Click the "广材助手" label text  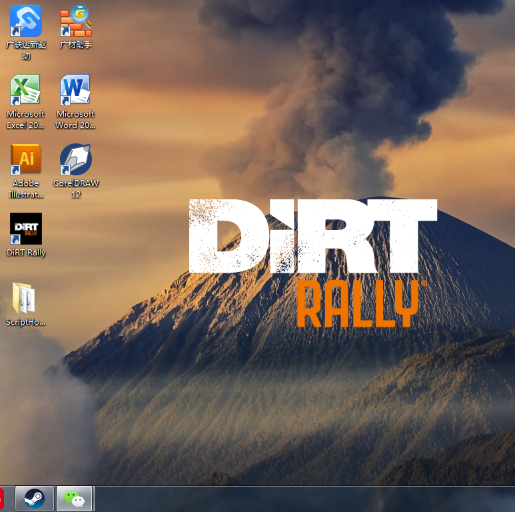(x=76, y=45)
